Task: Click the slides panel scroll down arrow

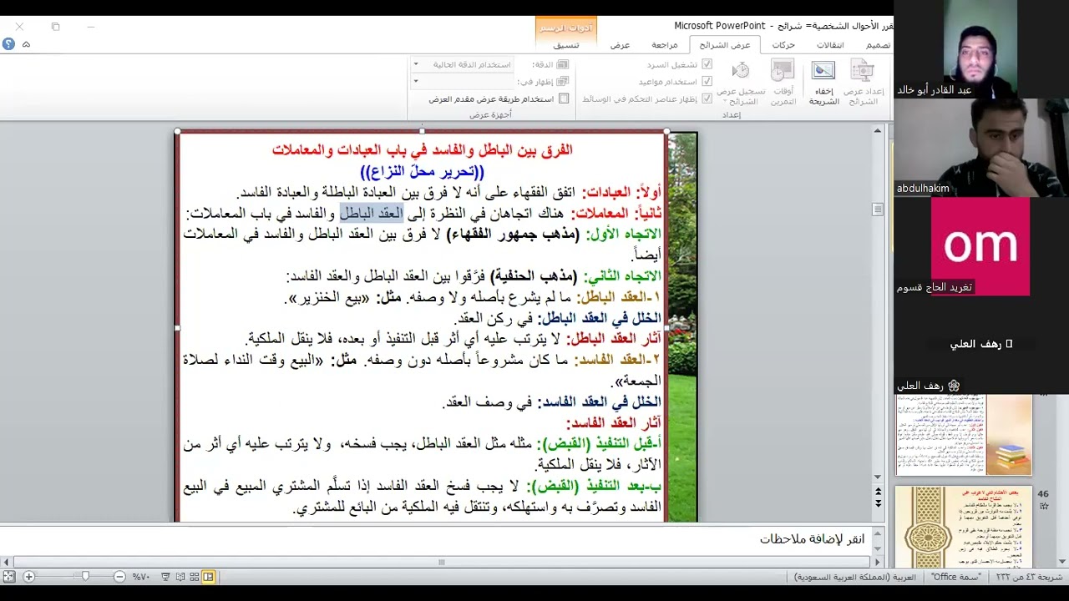Action: tap(1063, 561)
